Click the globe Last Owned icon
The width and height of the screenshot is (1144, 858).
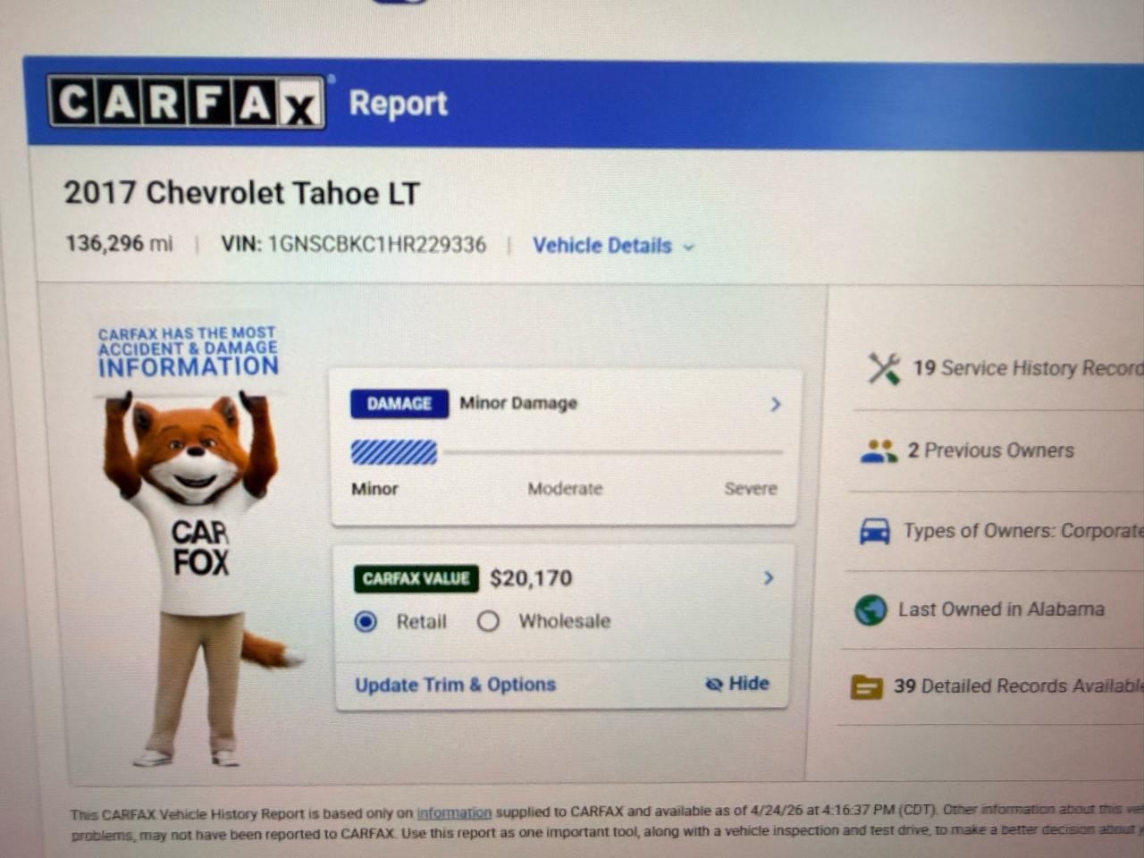click(870, 610)
